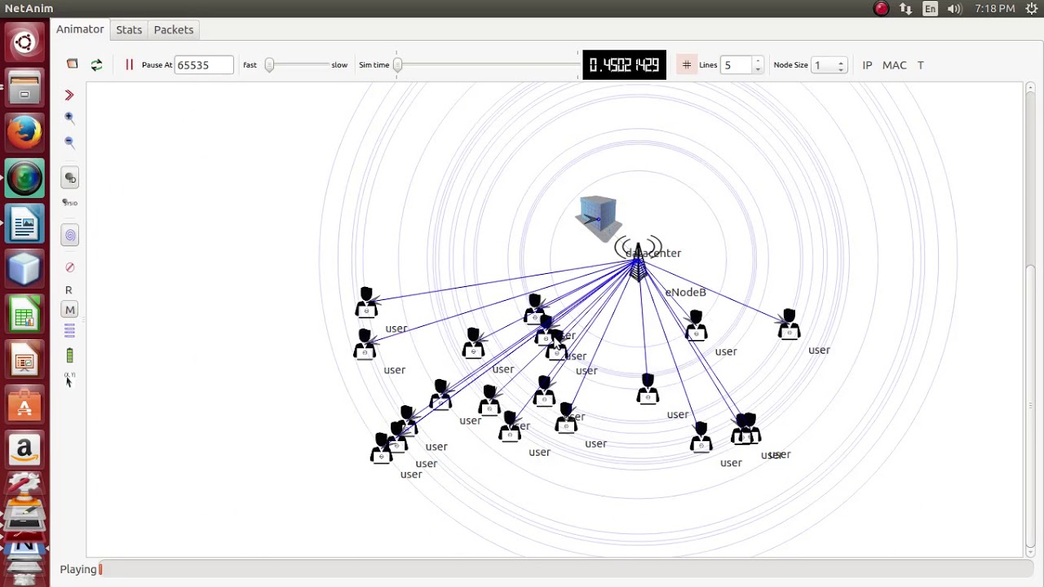
Task: Open LibreOffice Calc from the launcher
Action: (24, 314)
